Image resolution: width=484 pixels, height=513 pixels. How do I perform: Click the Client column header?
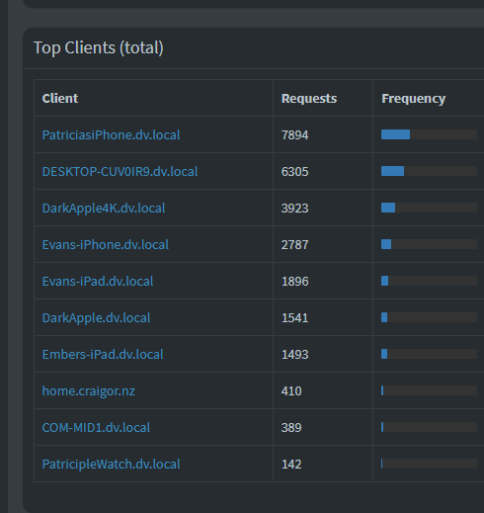point(60,98)
